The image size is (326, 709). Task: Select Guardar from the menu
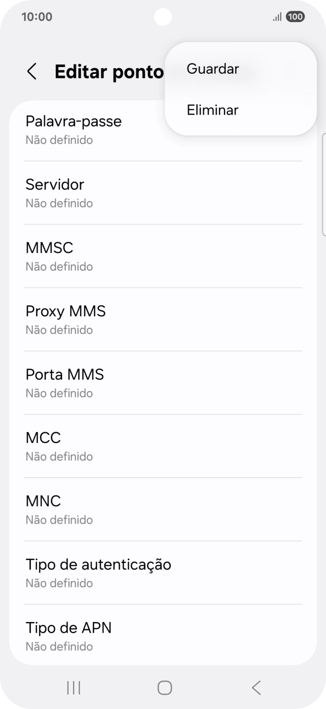(212, 69)
